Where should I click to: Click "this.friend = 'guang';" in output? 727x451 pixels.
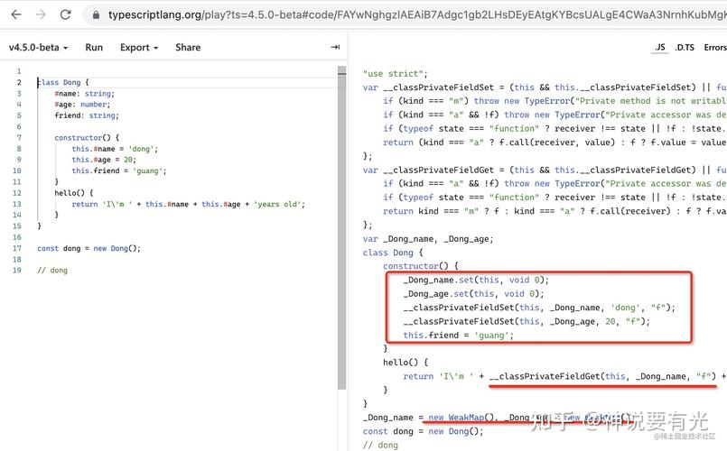[x=459, y=336]
